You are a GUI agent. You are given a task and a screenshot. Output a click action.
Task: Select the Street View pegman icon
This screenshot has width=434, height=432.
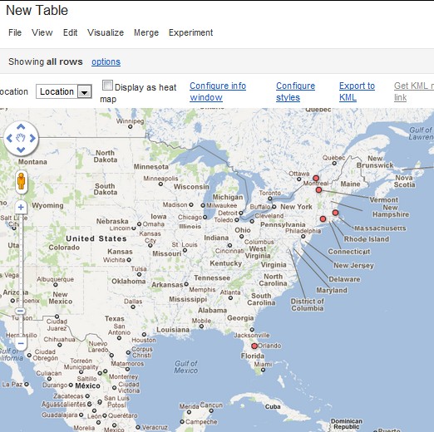point(21,182)
